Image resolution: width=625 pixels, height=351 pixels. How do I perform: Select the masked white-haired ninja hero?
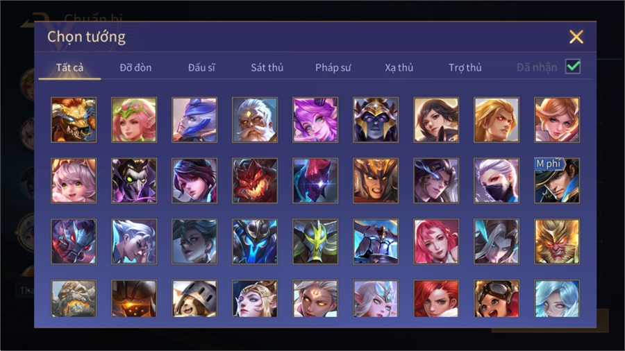pyautogui.click(x=497, y=180)
